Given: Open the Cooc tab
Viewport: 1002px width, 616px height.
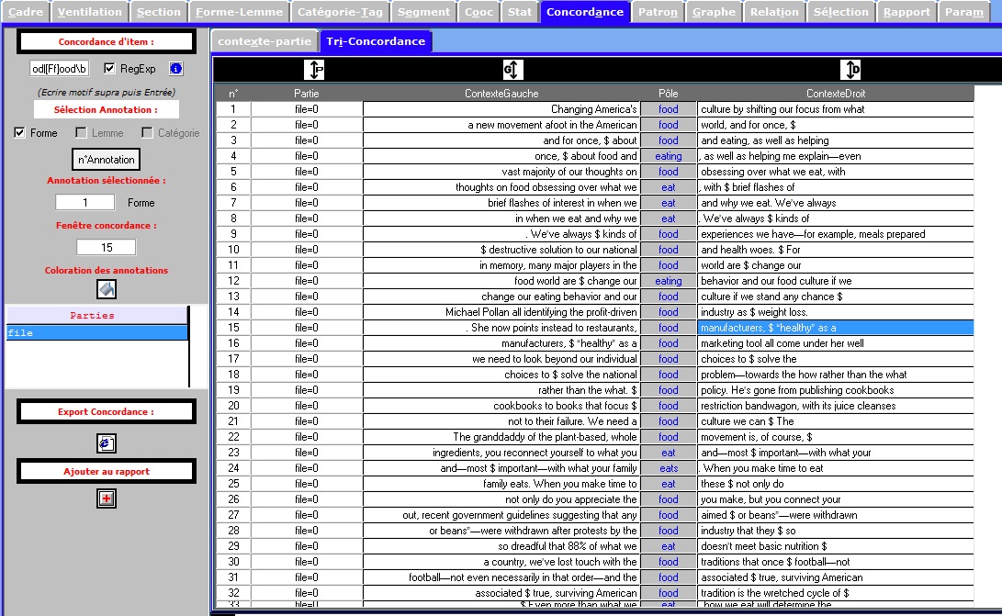Looking at the screenshot, I should (479, 12).
